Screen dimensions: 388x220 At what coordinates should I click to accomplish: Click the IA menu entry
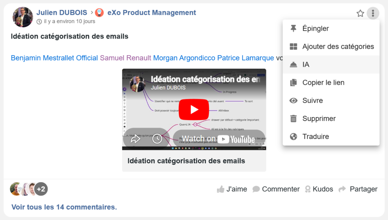(305, 65)
